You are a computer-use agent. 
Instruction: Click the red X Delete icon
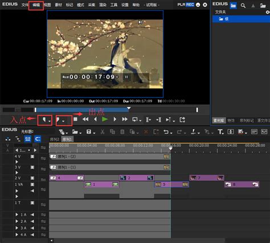146,131
